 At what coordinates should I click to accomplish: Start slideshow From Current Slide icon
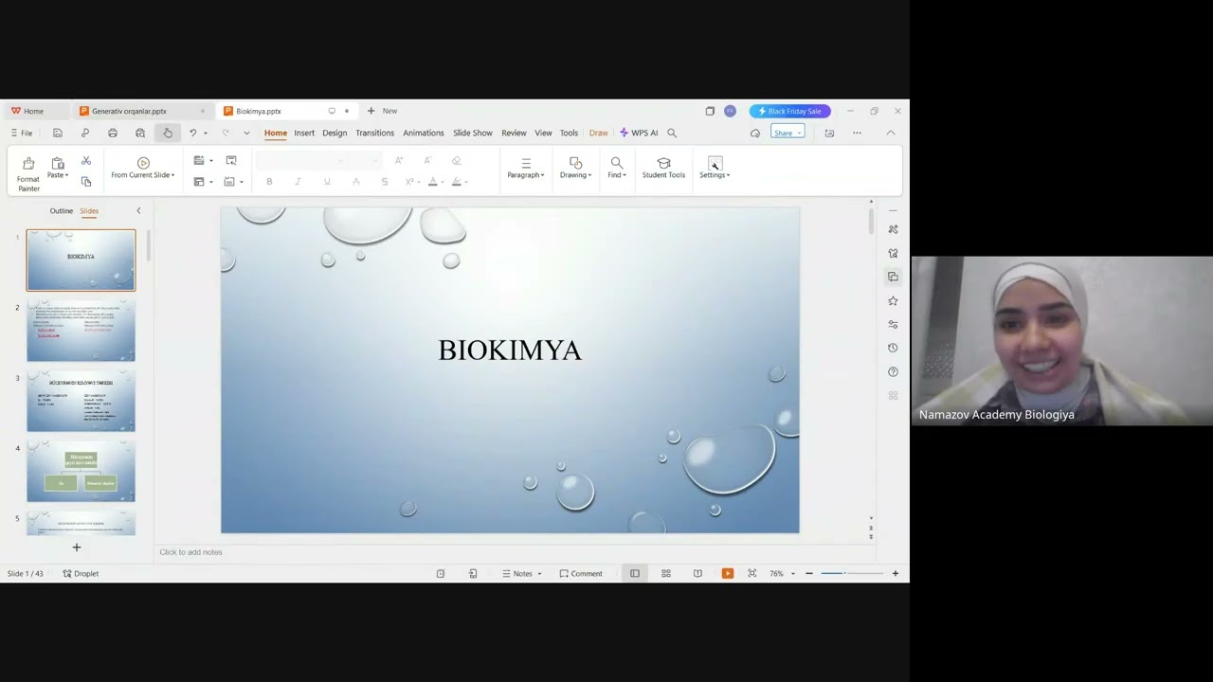pos(143,163)
